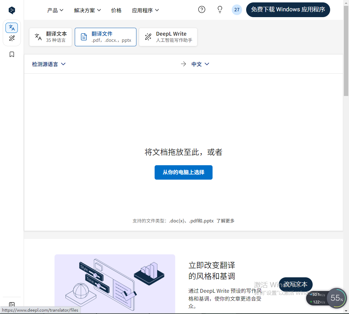Click the 了解更多 link

(226, 221)
